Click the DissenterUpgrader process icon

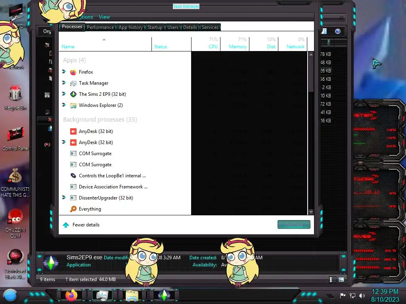coord(73,198)
